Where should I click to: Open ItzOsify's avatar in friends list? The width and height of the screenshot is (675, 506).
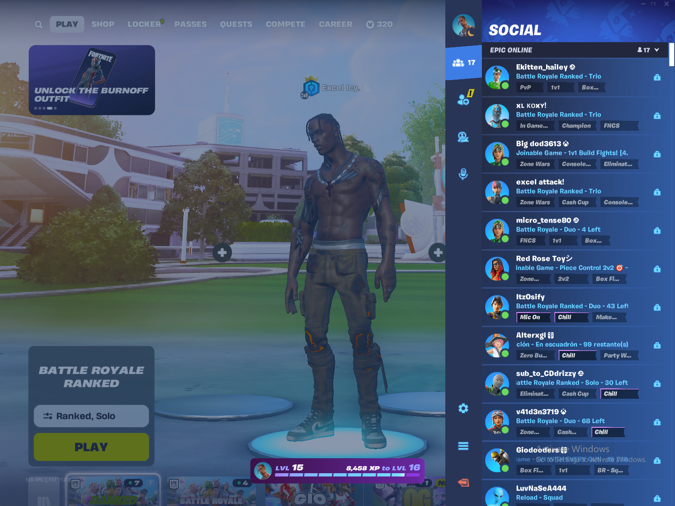coord(497,307)
